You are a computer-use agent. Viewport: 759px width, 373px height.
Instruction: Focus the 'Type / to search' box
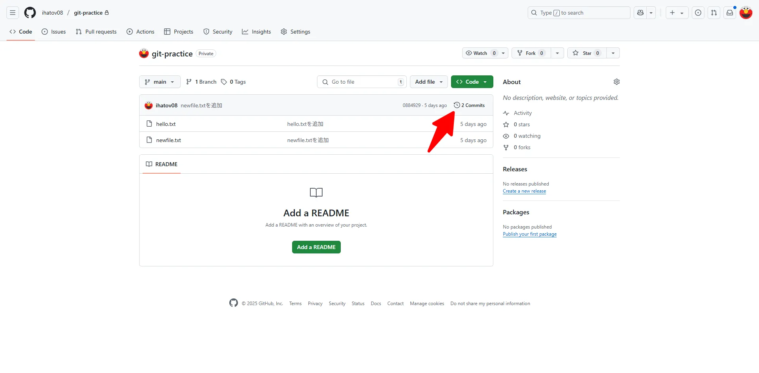click(x=579, y=13)
